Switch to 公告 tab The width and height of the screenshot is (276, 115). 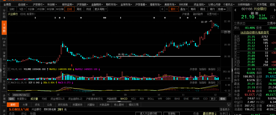pyautogui.click(x=50, y=105)
